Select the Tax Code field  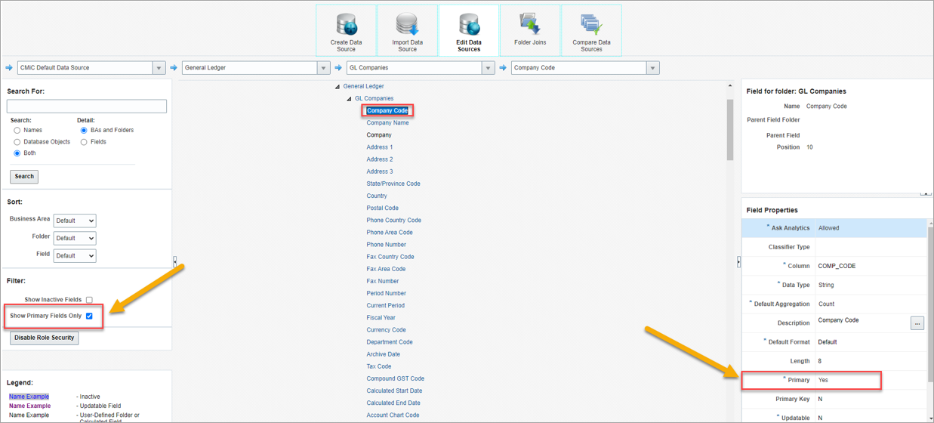(x=379, y=366)
